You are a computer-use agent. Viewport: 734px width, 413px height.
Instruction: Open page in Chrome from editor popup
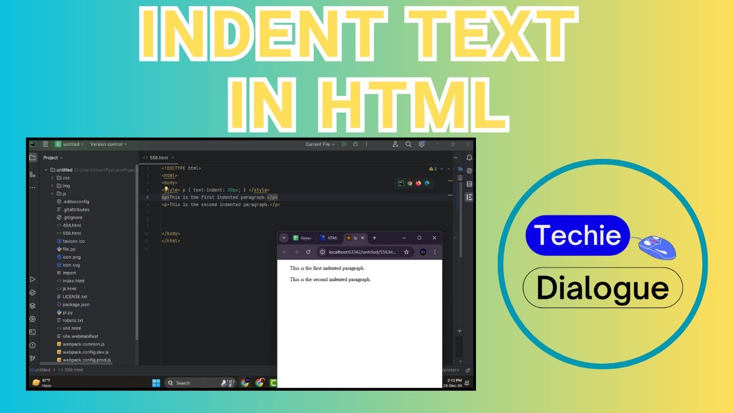(410, 184)
